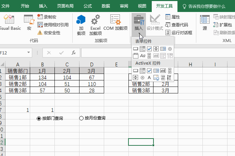Image resolution: width=235 pixels, height=156 pixels.
Task: Insert ActiveX image control
Action: tap(156, 78)
